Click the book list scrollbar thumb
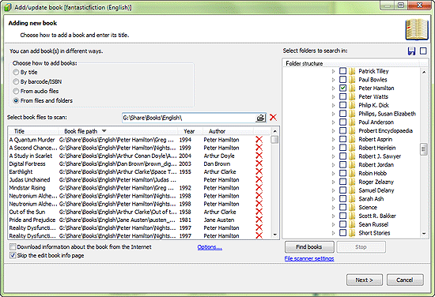 click(274, 139)
